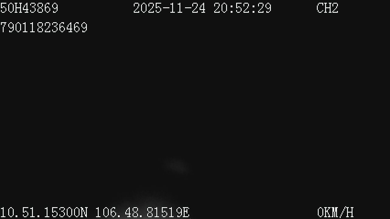Click the vehicle ID text 50H43869
390x219 pixels.
click(x=29, y=8)
